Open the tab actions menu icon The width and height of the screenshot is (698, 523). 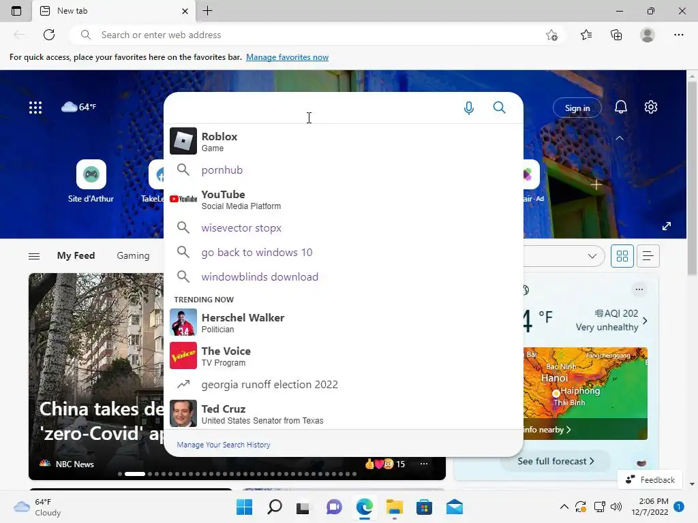[x=16, y=11]
